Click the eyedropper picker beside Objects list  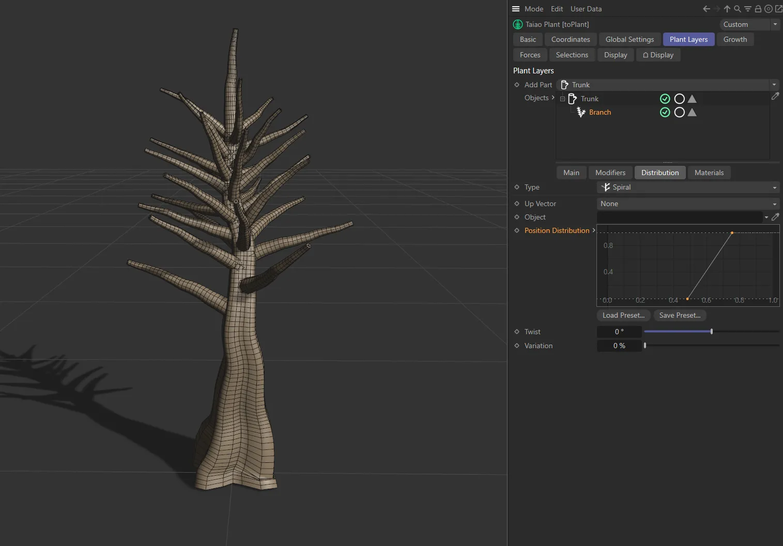point(775,97)
